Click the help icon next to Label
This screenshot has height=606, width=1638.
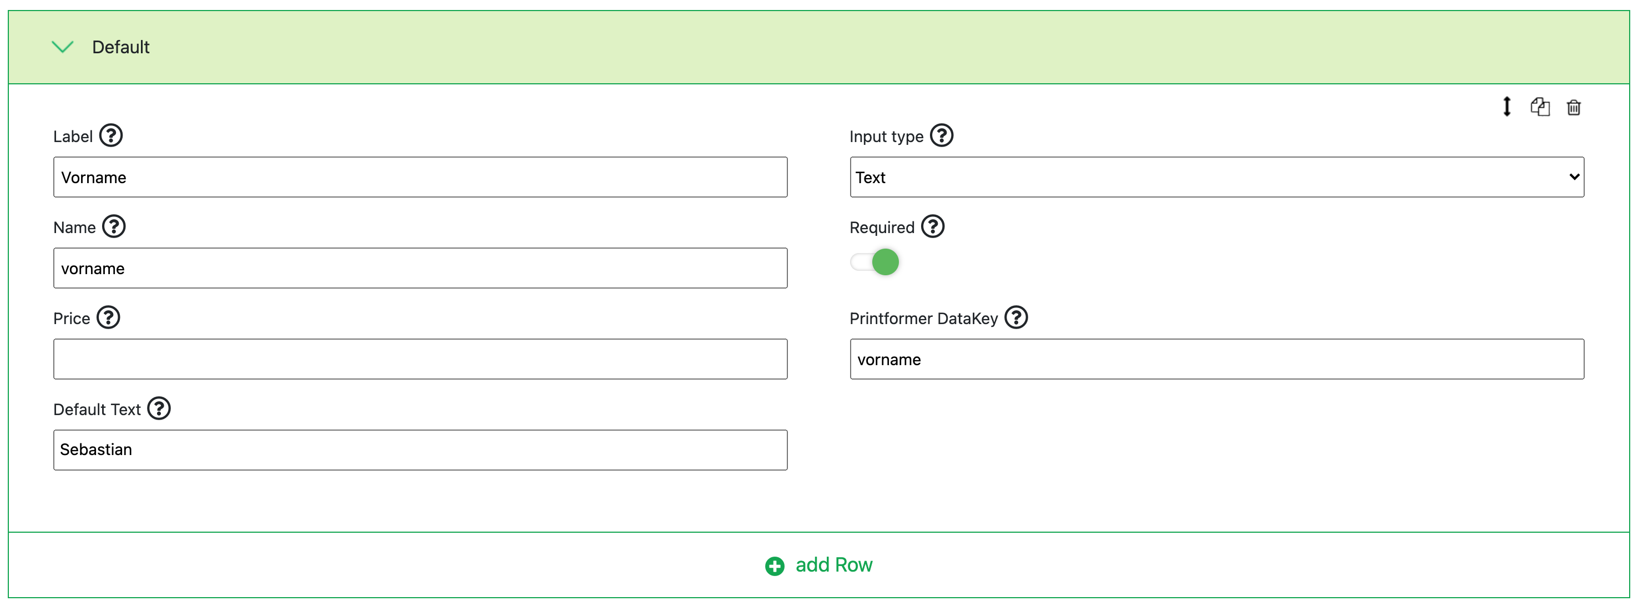[110, 135]
